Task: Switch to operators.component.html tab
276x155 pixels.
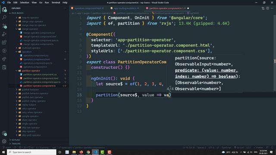Action: click(88, 8)
